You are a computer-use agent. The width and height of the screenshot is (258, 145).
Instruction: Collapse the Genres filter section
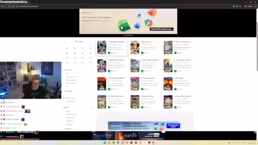pos(93,108)
